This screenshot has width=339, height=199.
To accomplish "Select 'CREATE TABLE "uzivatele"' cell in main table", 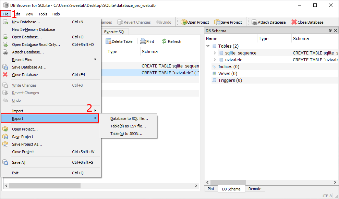I will coord(169,73).
